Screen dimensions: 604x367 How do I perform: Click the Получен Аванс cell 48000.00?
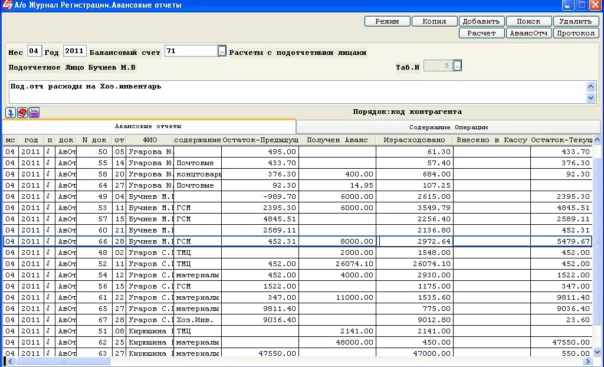pos(337,342)
